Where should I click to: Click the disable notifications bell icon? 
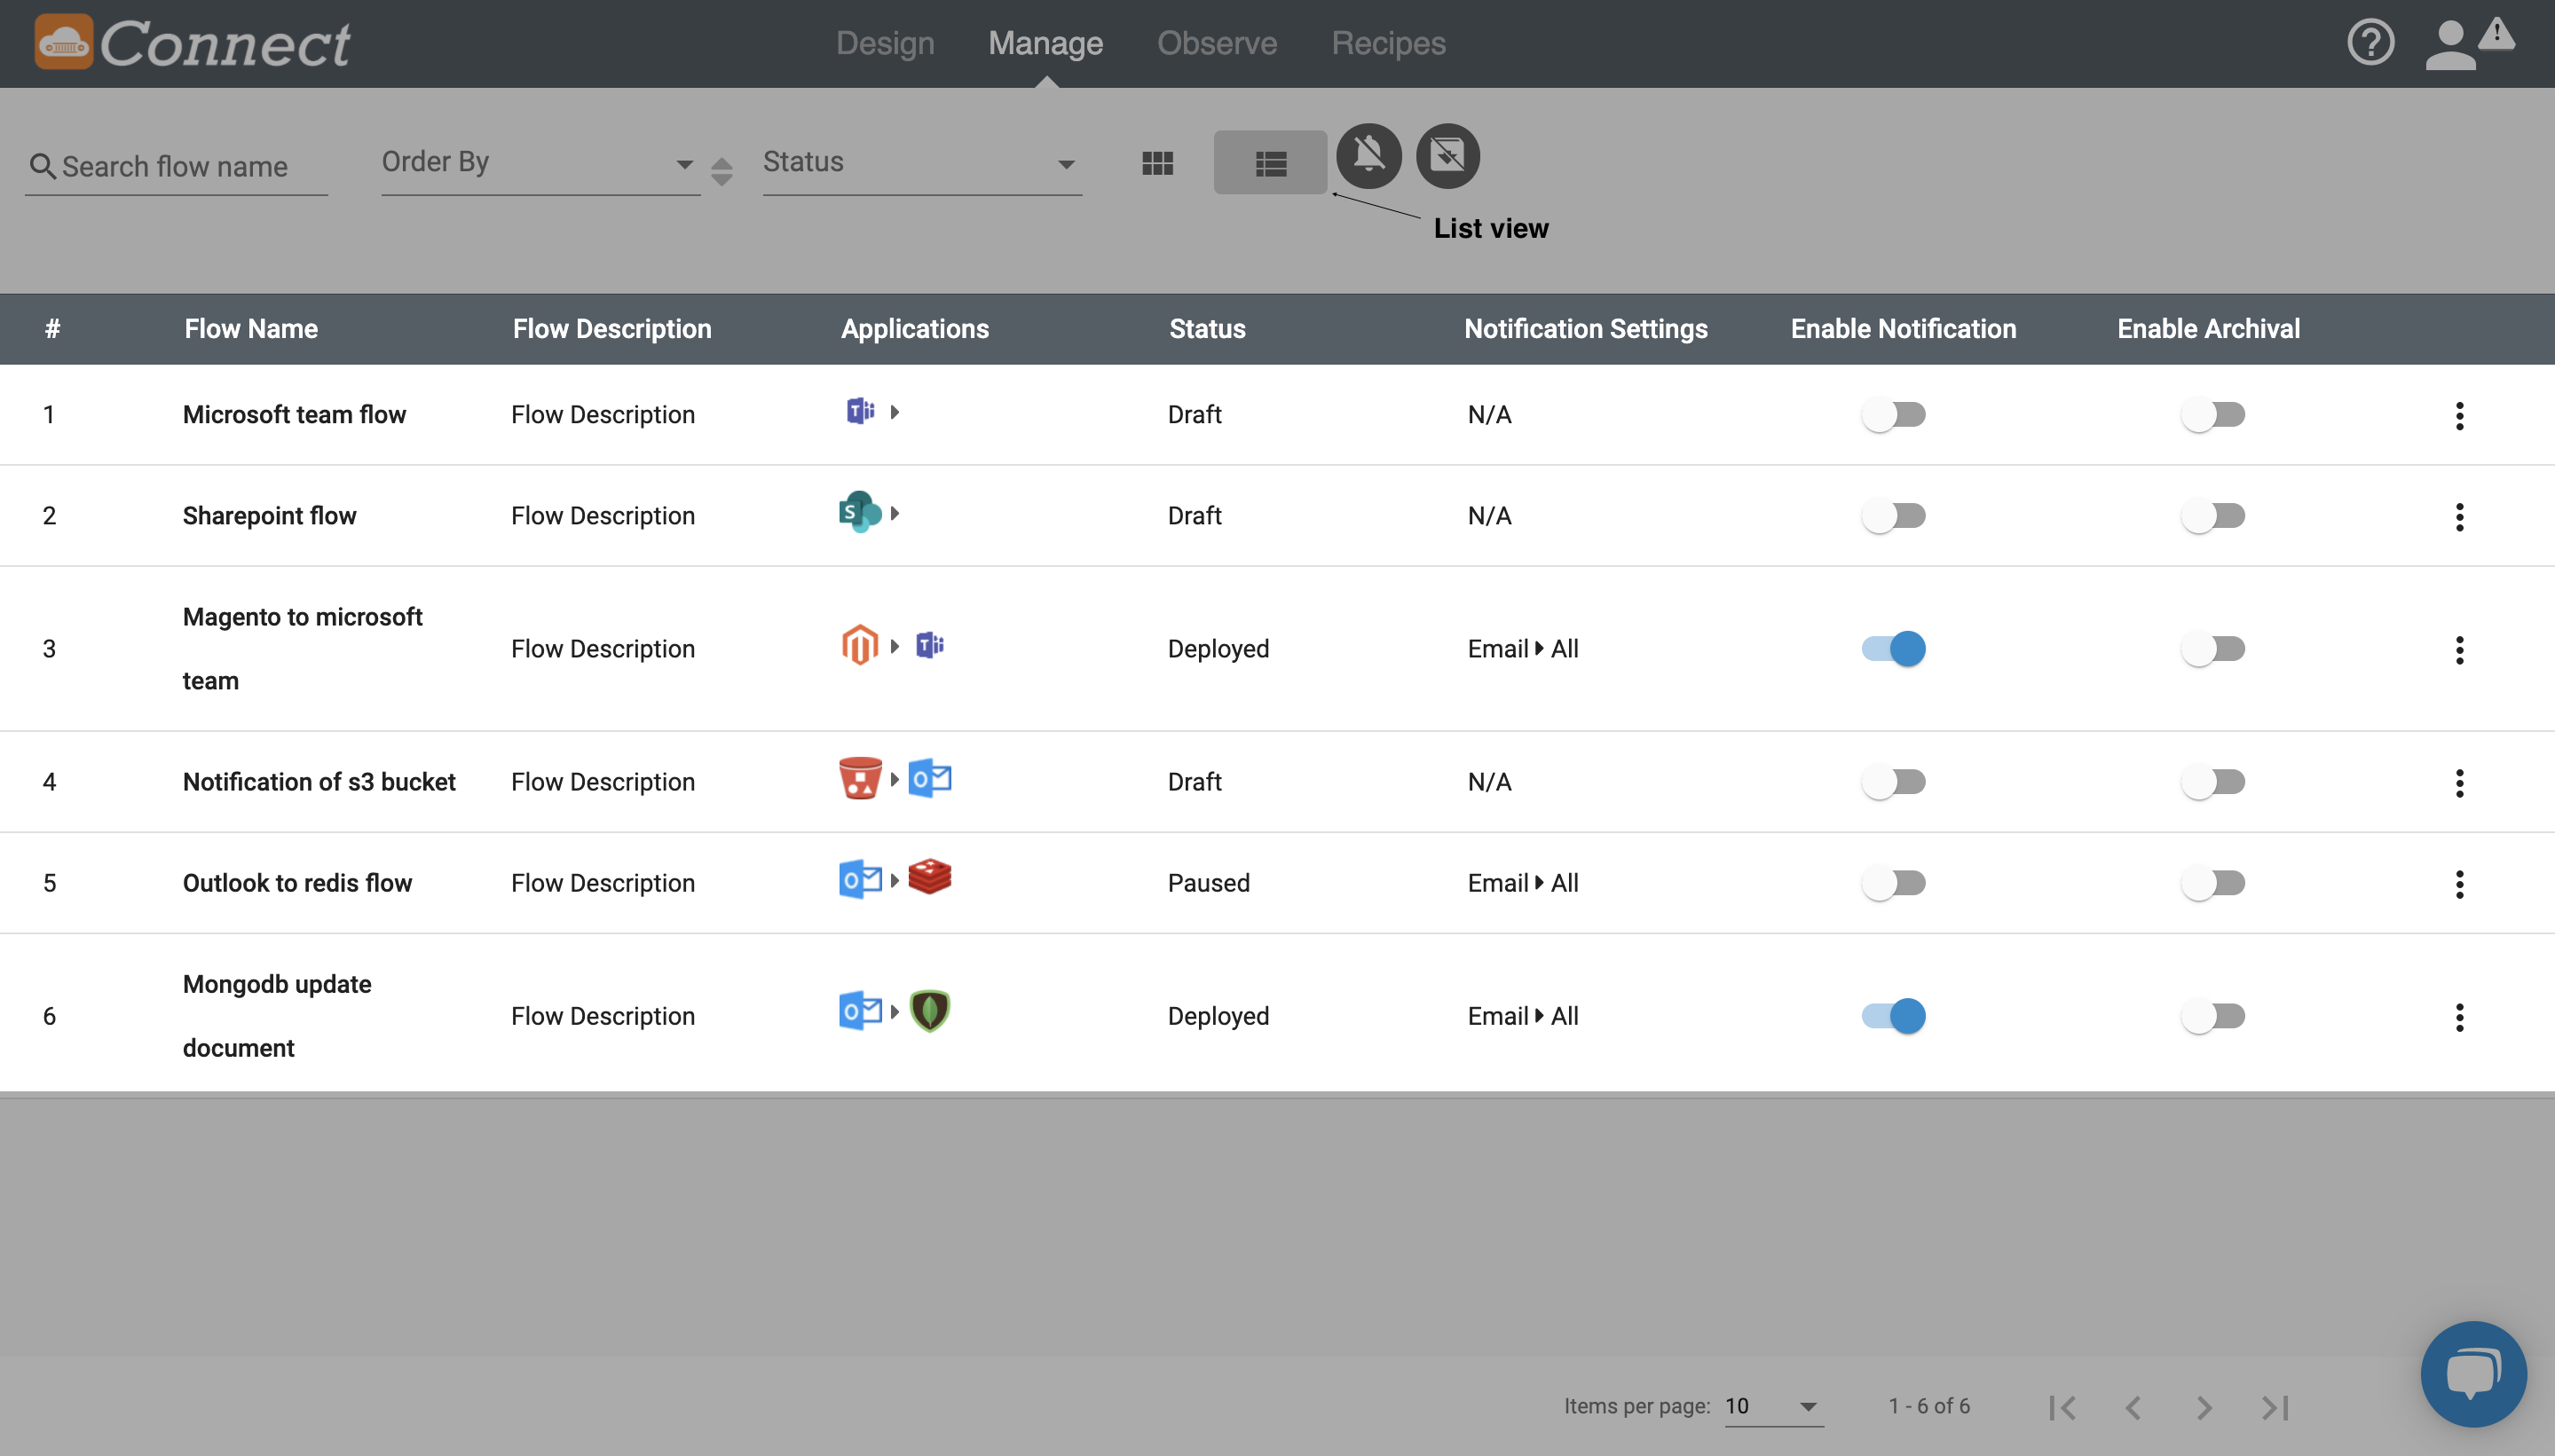coord(1369,156)
